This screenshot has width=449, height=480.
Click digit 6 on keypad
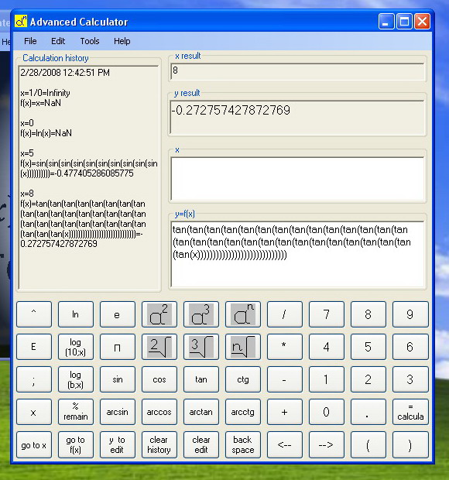coord(410,347)
